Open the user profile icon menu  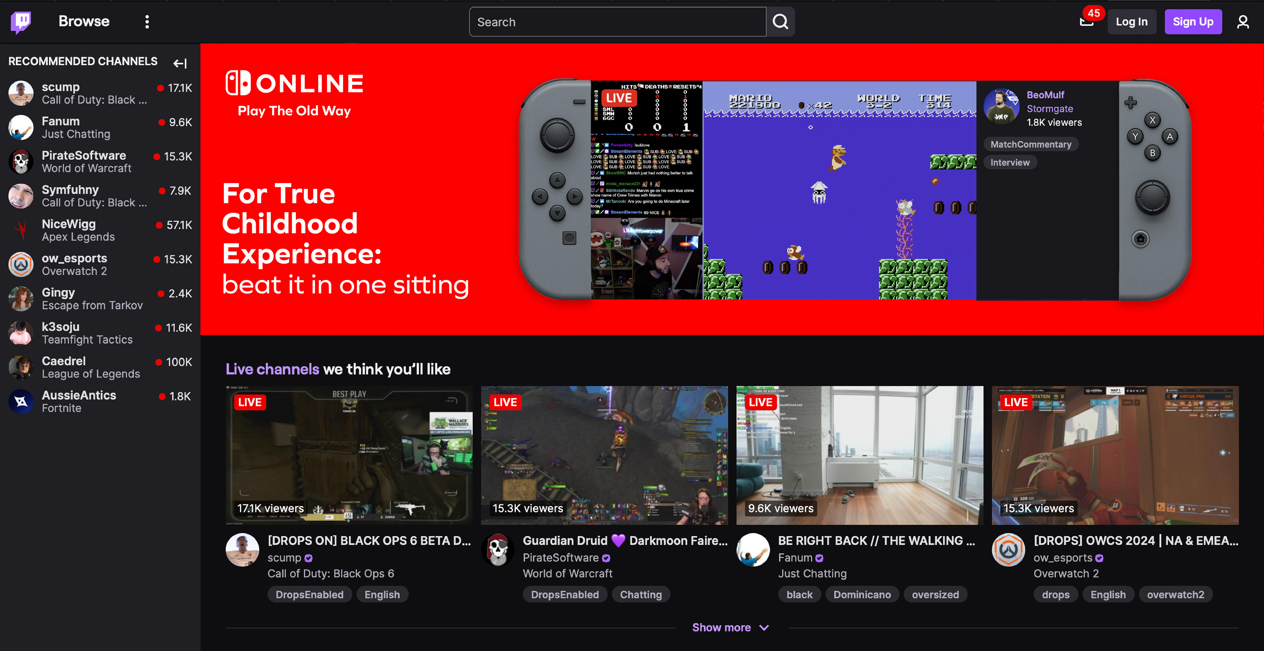point(1242,22)
